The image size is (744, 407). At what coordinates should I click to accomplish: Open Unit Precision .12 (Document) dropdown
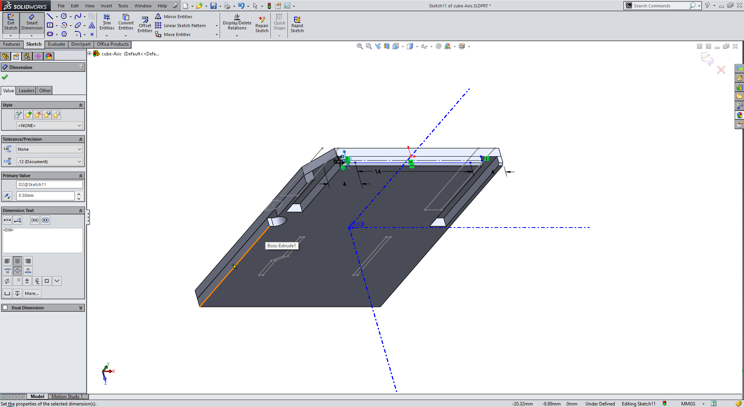coord(50,162)
